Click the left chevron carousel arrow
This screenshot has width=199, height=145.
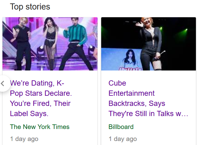pos(3,84)
